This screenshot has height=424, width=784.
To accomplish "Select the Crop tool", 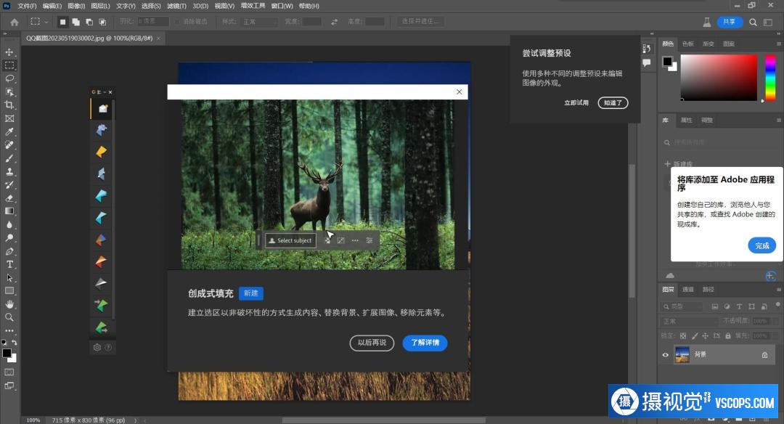I will pos(9,105).
